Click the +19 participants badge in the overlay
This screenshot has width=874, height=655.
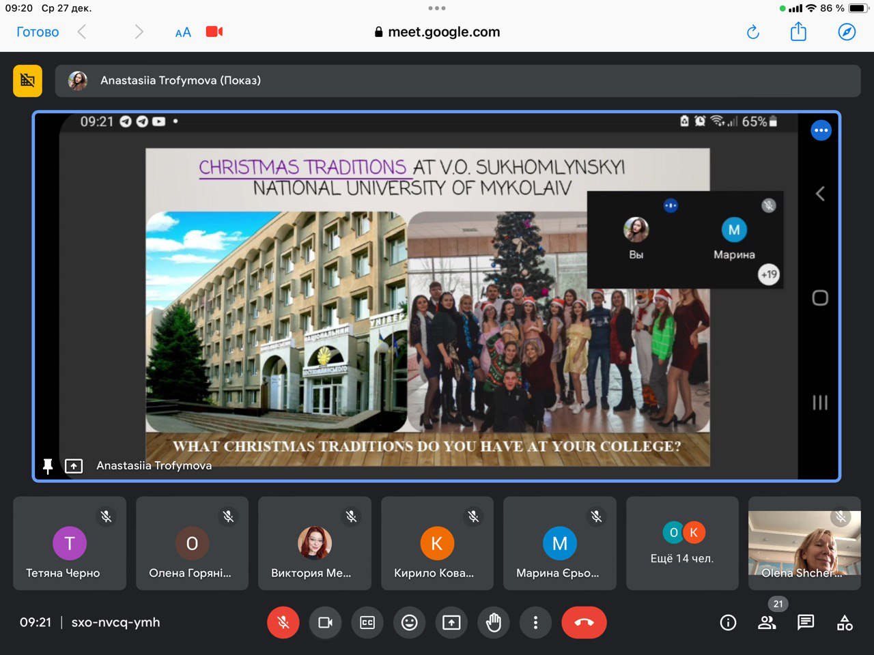click(x=769, y=274)
